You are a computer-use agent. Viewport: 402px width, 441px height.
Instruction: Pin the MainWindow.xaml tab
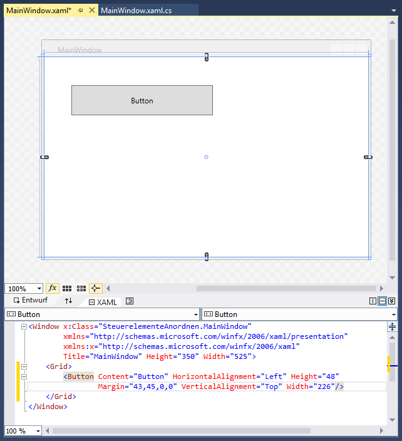pos(80,10)
